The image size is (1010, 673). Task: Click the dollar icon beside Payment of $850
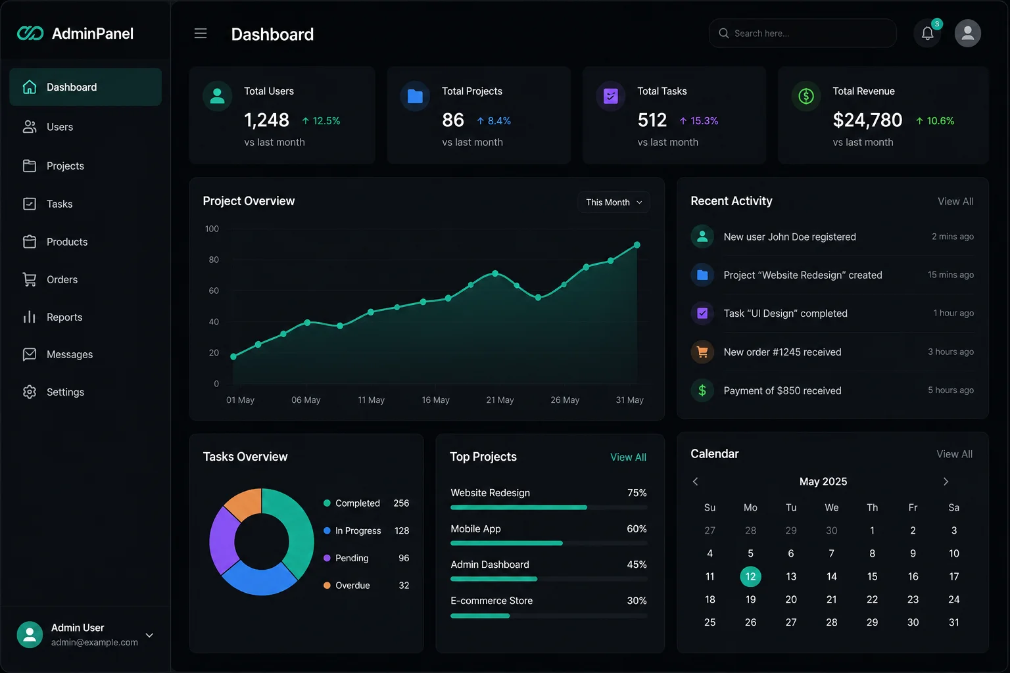pyautogui.click(x=702, y=390)
